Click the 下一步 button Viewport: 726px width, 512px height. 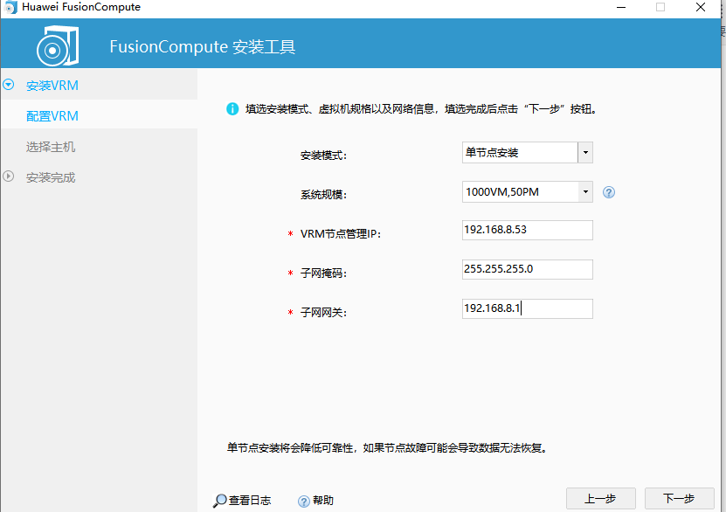(680, 498)
